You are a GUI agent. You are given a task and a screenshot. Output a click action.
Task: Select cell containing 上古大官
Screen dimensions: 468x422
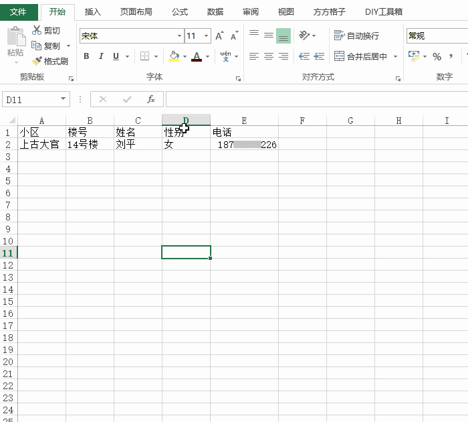click(41, 145)
